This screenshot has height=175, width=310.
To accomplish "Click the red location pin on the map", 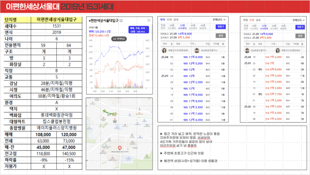I will 120,148.
